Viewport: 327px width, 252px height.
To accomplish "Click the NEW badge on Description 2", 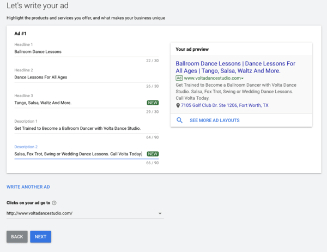I will pos(153,154).
